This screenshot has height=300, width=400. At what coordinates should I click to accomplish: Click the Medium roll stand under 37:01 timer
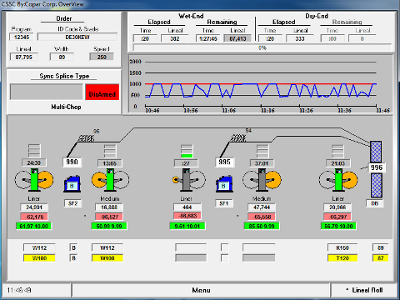262,180
